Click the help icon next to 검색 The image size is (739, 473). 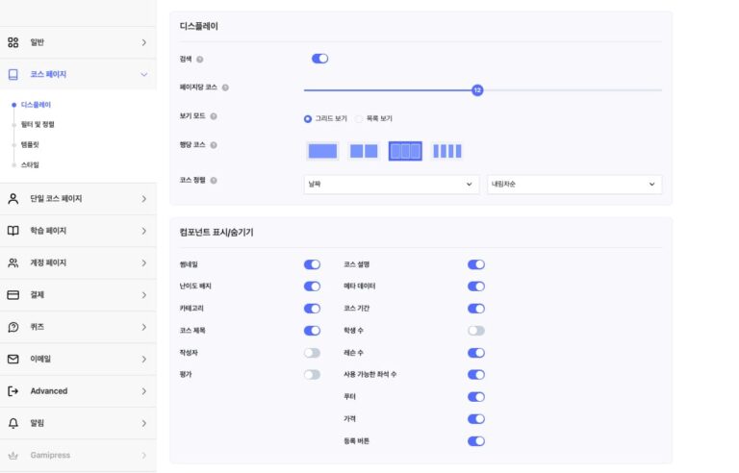pyautogui.click(x=200, y=60)
